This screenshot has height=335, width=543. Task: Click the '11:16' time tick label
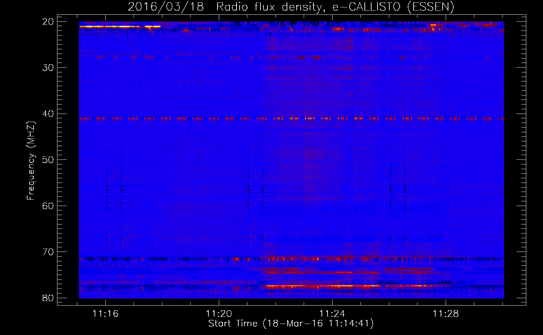pos(105,314)
